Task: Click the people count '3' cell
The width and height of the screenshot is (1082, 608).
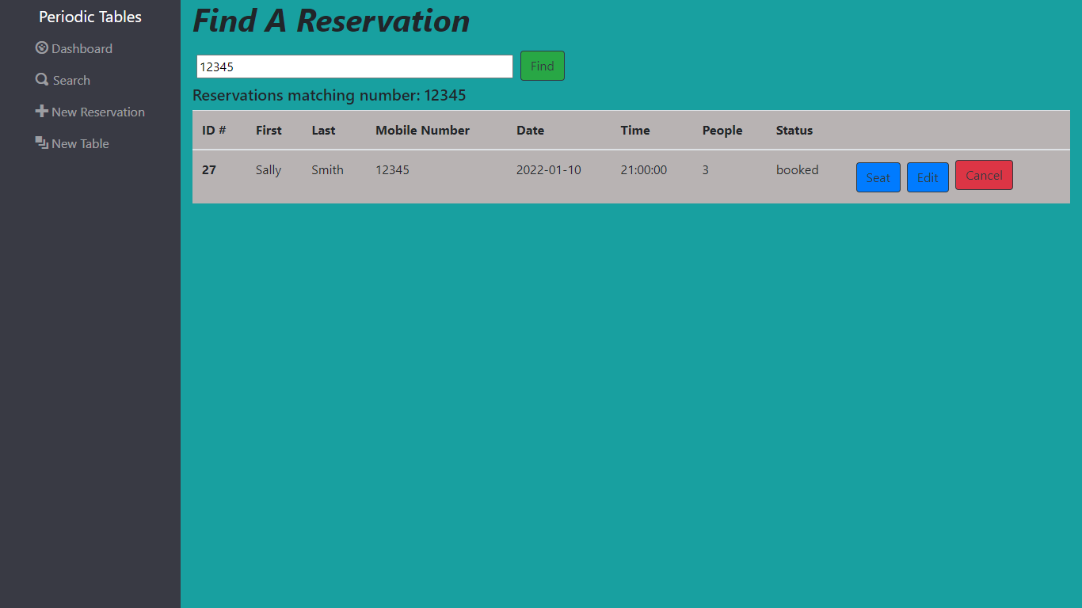Action: 706,170
